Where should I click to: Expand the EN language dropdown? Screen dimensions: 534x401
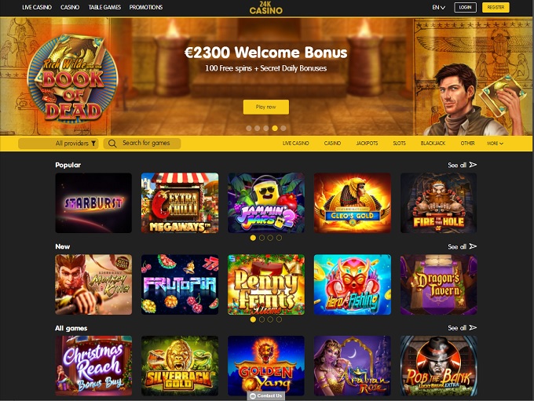point(439,8)
